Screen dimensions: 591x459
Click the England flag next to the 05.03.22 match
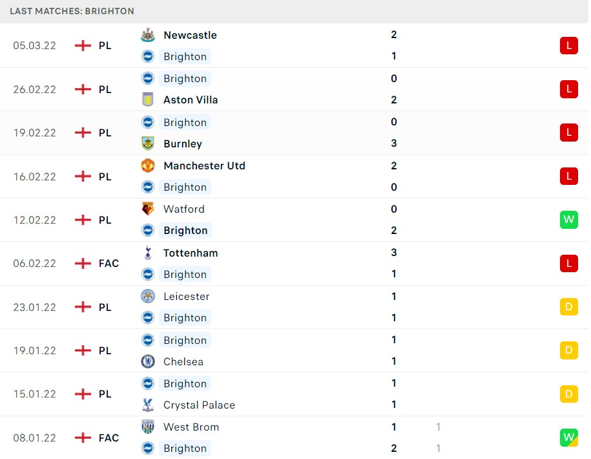click(x=83, y=45)
